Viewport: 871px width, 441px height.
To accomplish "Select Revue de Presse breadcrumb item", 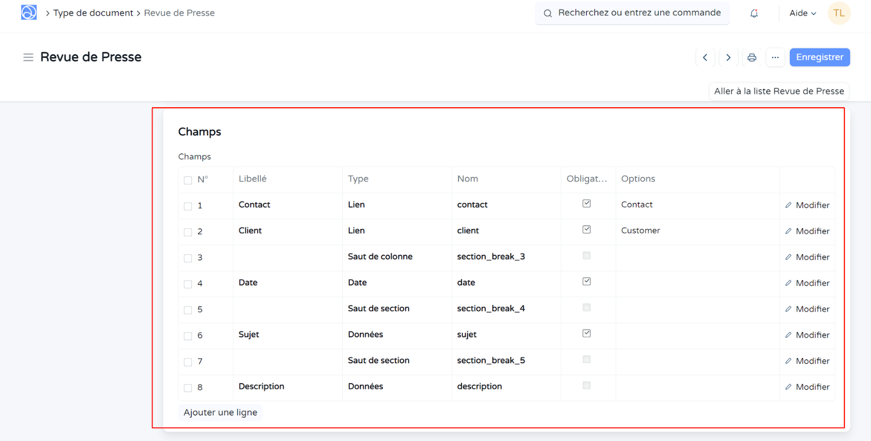I will coord(179,13).
